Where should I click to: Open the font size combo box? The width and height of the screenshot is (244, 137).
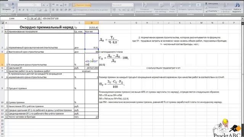pyautogui.click(x=38, y=5)
